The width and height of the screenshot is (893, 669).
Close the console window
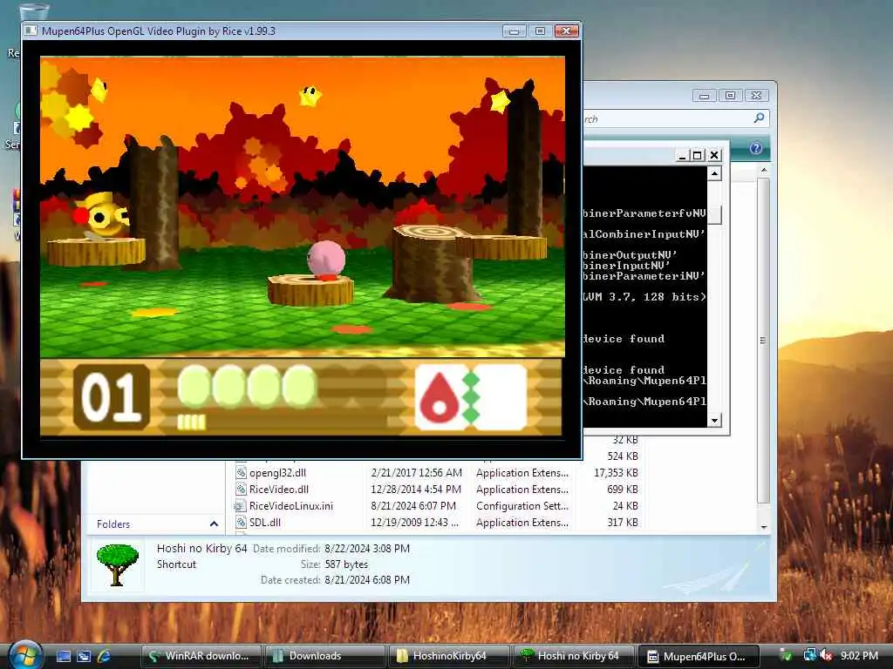click(x=714, y=155)
